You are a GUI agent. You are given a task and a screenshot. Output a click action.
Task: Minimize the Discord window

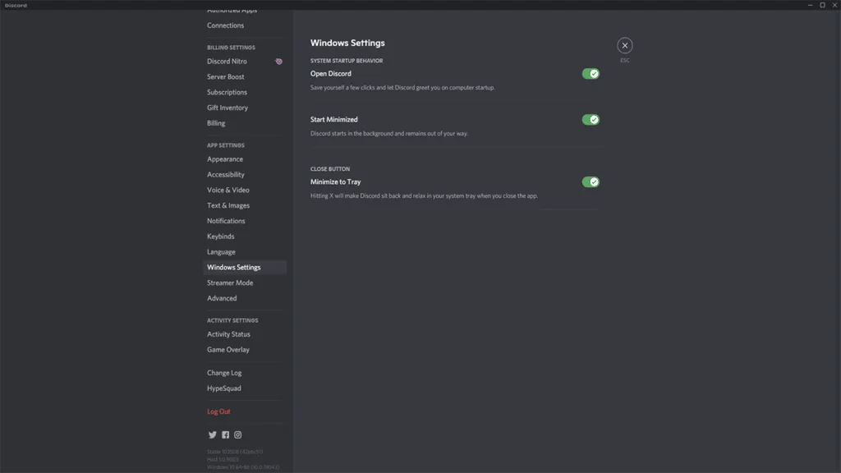tap(809, 5)
